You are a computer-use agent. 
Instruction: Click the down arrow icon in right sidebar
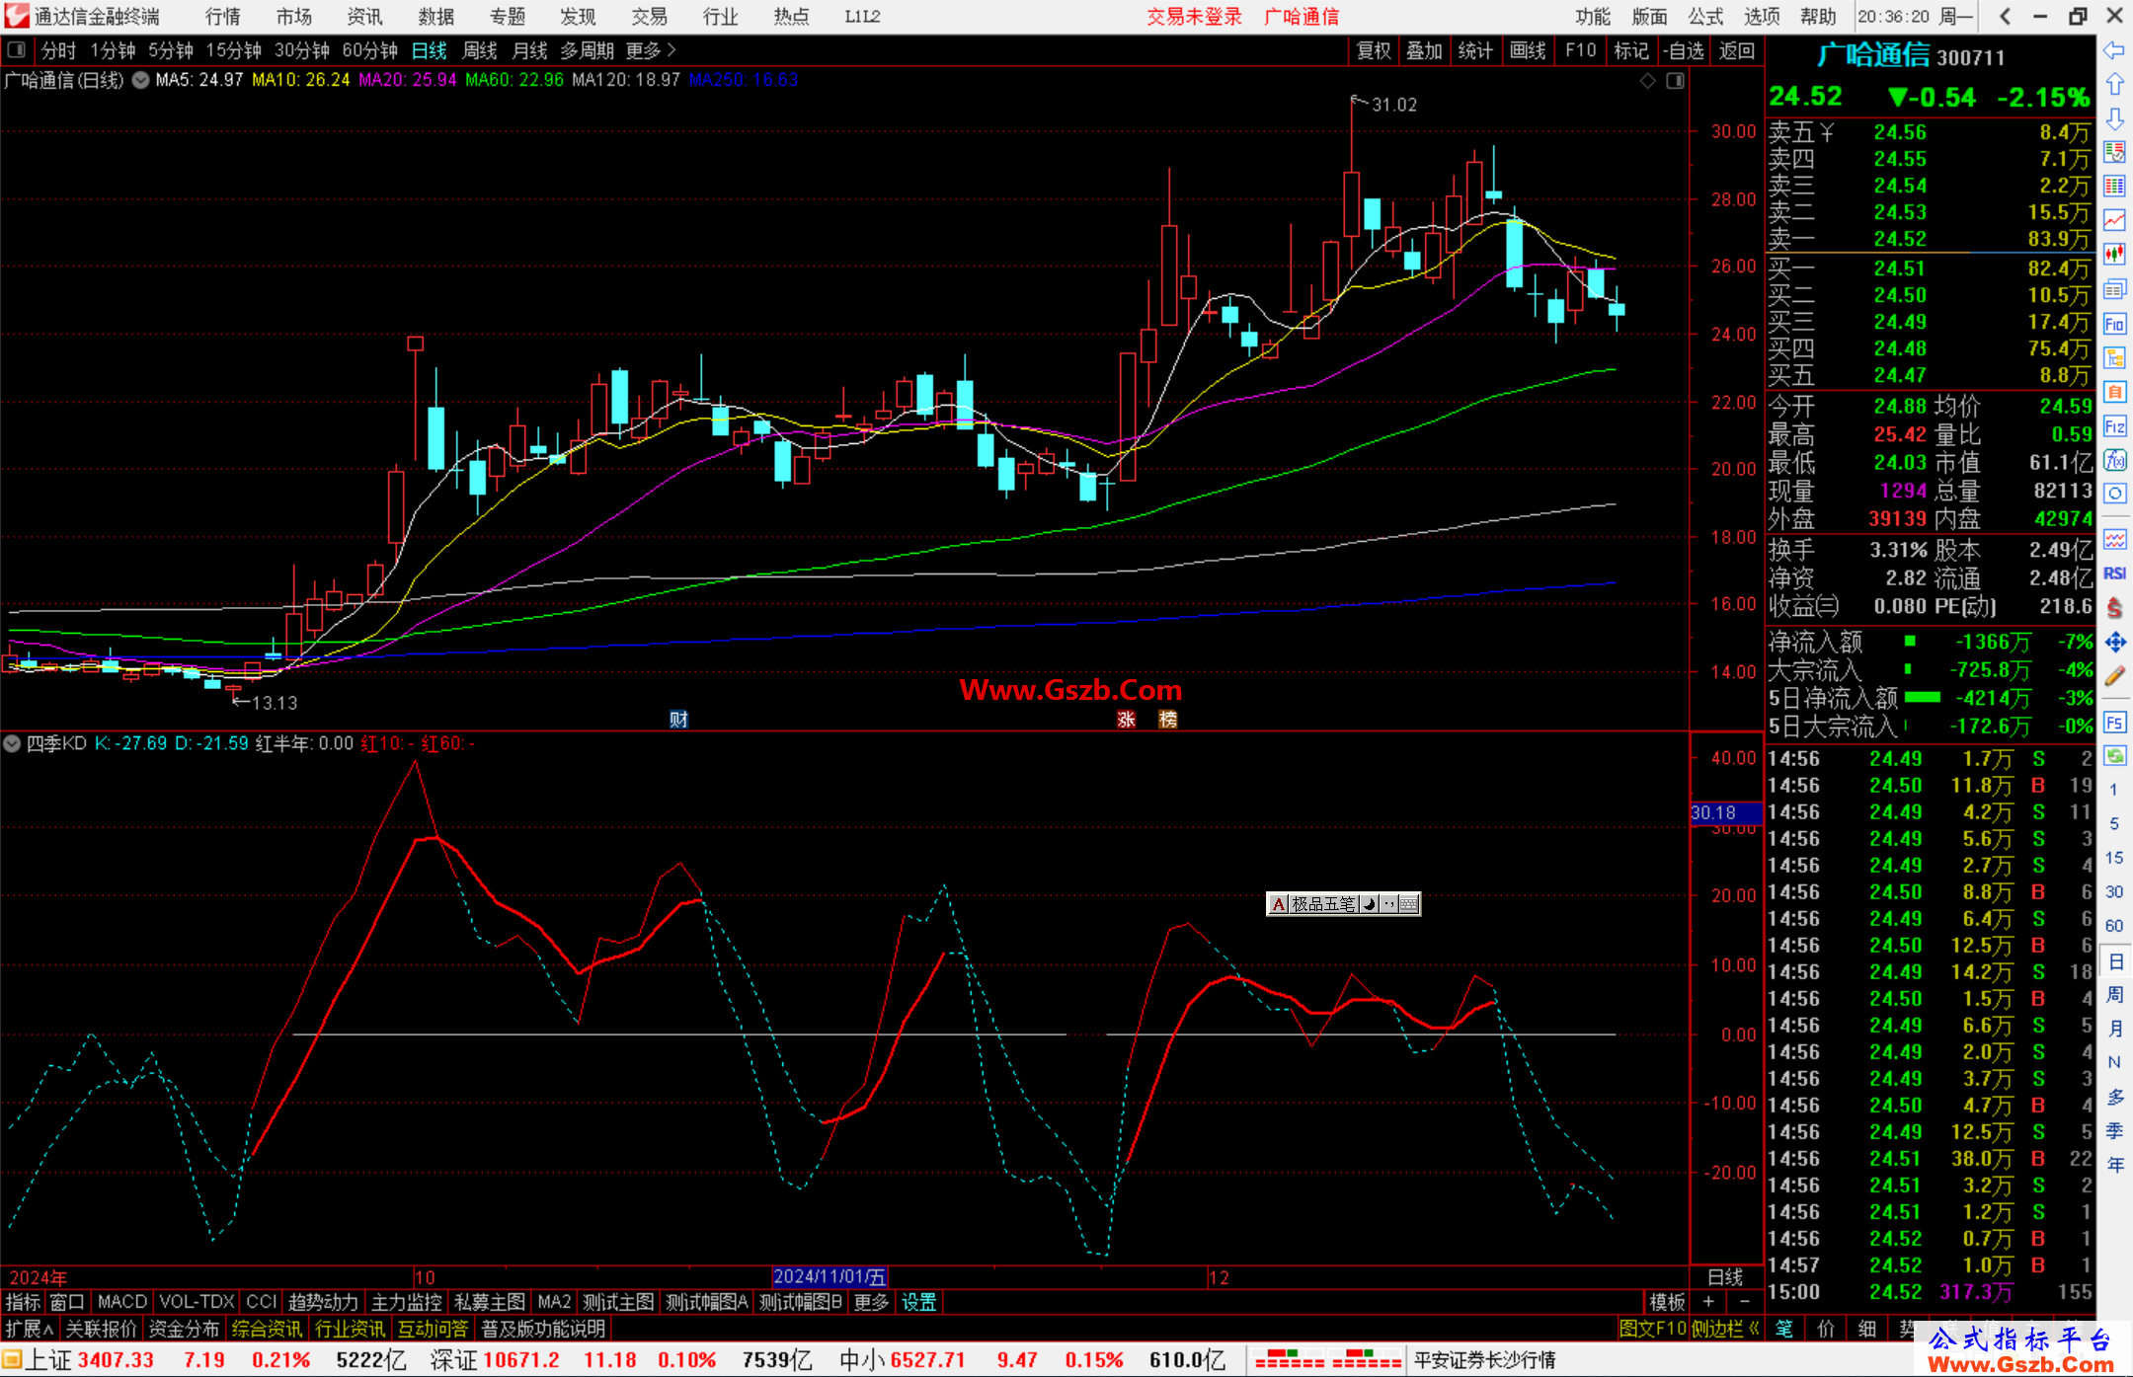[2114, 119]
